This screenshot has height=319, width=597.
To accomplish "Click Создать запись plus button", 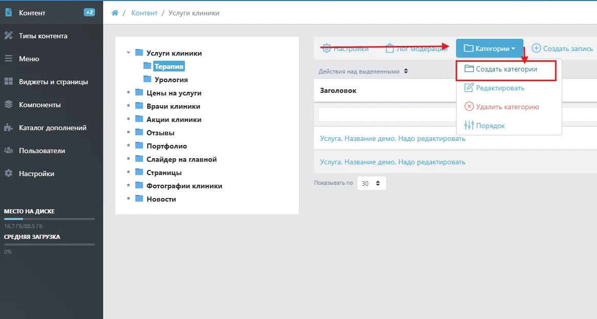I will click(562, 48).
